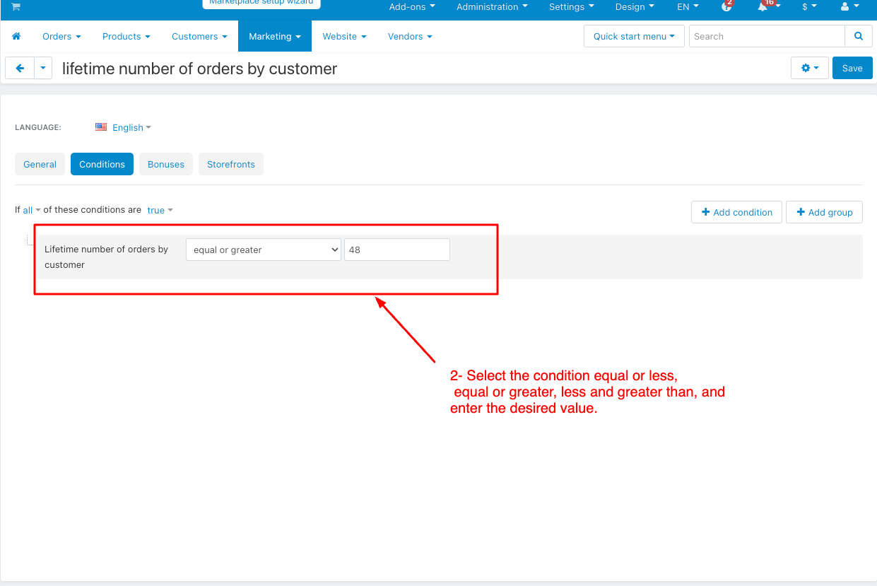
Task: Click the search magnifier button
Action: [859, 36]
